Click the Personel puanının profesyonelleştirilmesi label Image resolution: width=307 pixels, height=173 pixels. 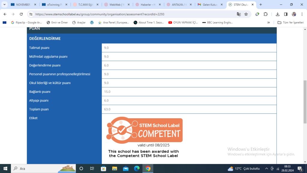click(60, 74)
